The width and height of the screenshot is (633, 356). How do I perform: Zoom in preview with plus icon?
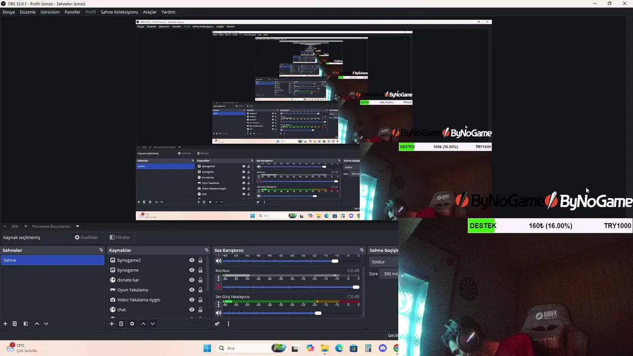click(26, 226)
